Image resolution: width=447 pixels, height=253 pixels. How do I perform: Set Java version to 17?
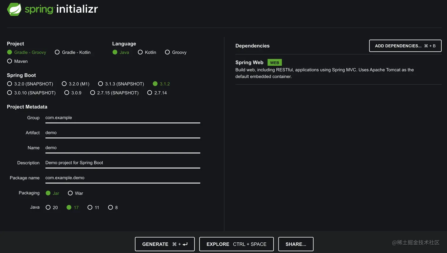(x=72, y=207)
